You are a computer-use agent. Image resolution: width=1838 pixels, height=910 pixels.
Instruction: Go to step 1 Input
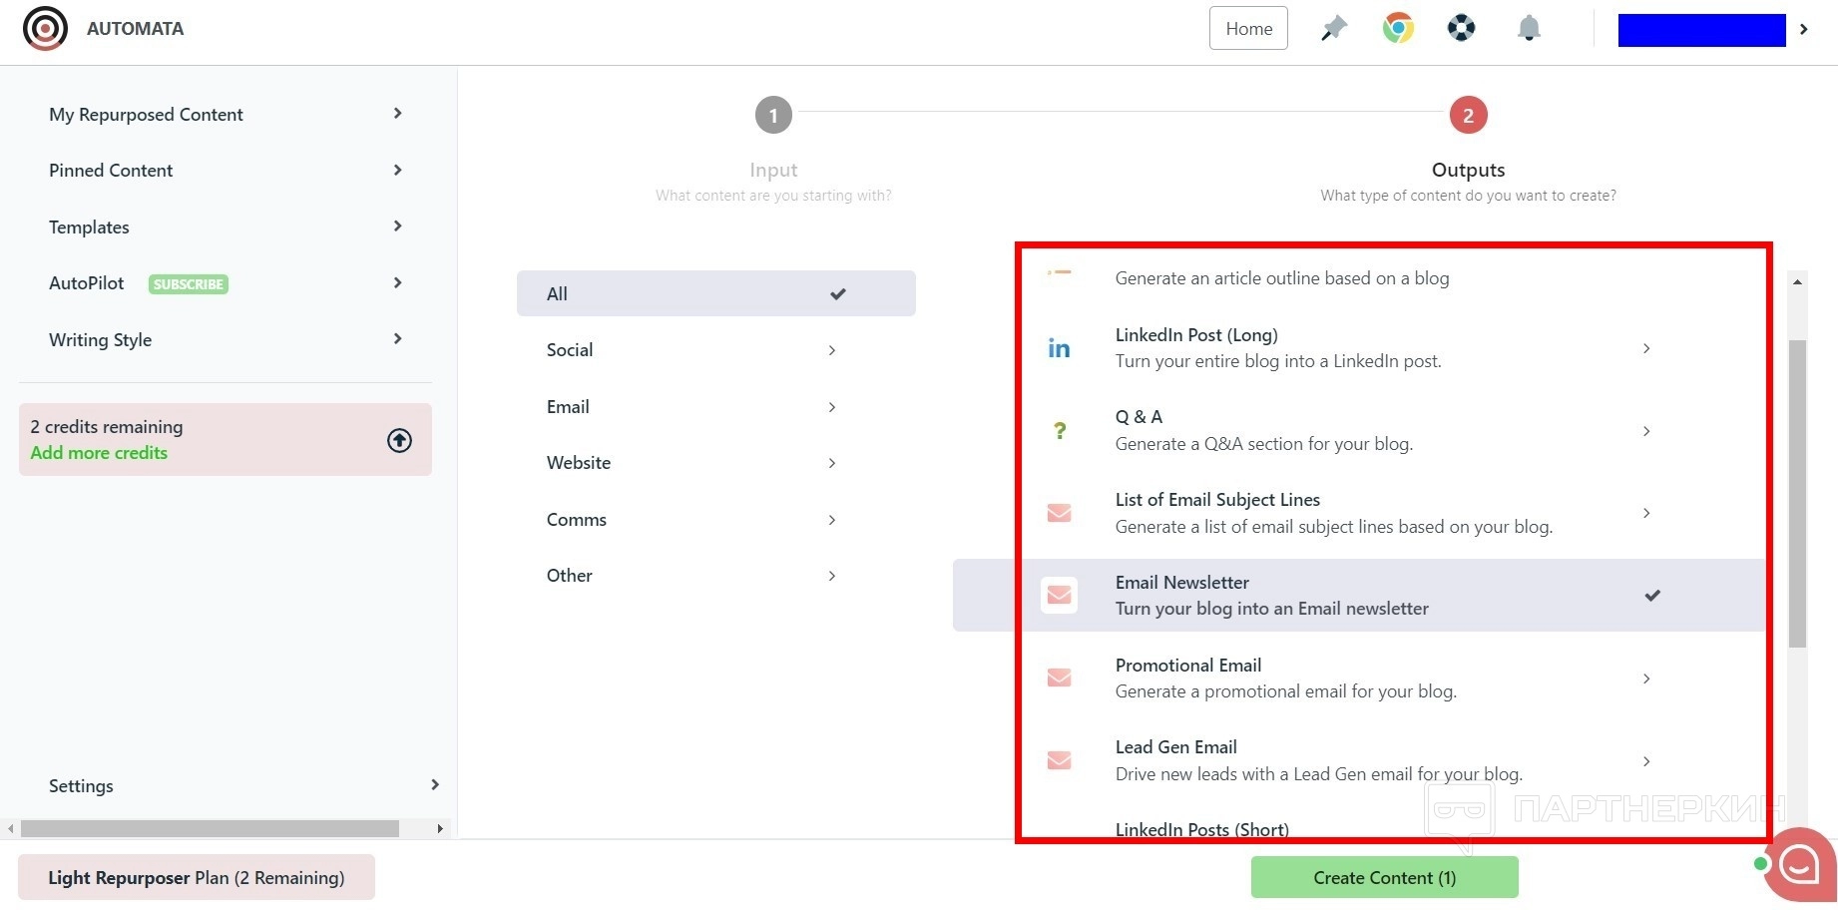coord(773,115)
